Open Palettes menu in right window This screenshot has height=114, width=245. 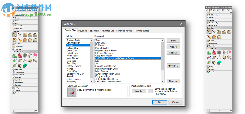point(229,10)
